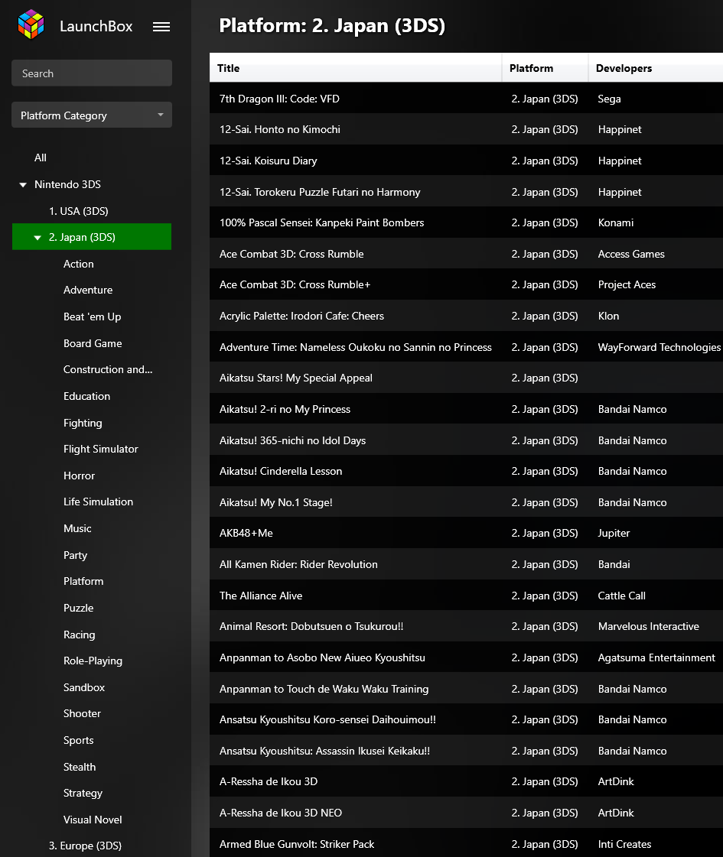Click the LaunchBox cube logo icon
The width and height of the screenshot is (723, 857).
[x=31, y=24]
